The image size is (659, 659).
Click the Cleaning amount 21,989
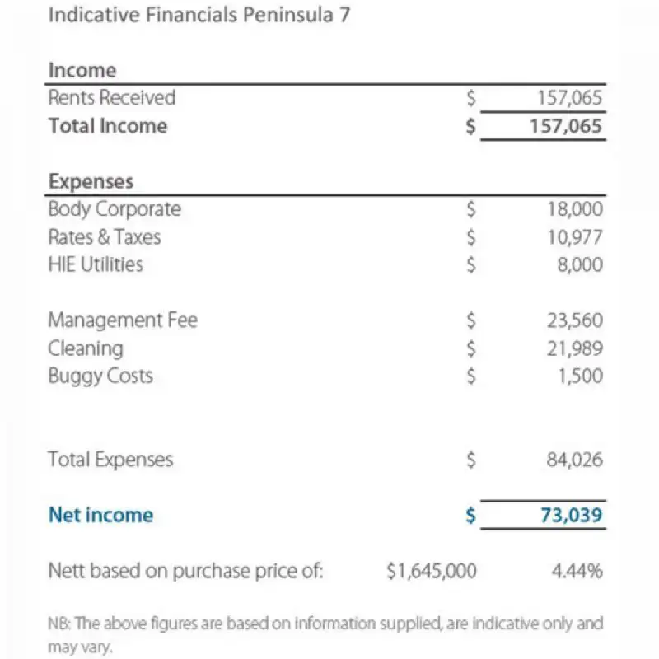pyautogui.click(x=575, y=348)
